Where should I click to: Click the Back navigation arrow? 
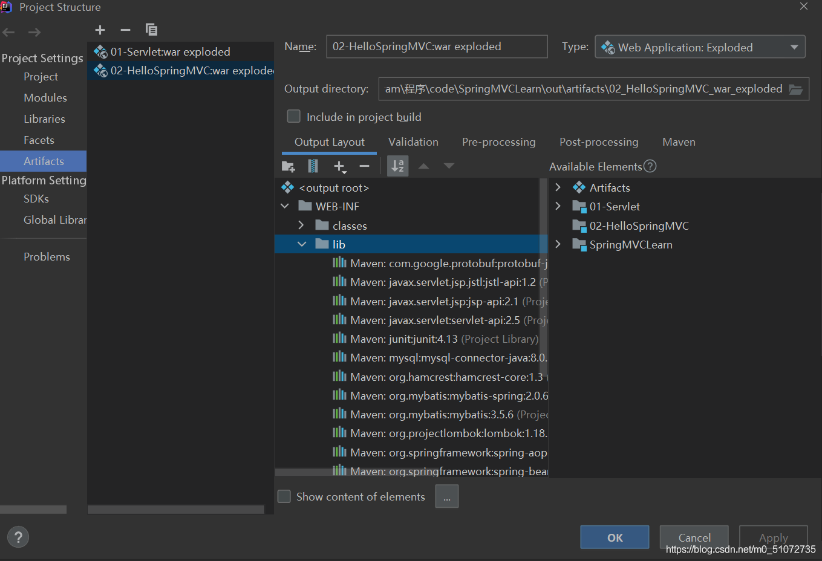8,32
